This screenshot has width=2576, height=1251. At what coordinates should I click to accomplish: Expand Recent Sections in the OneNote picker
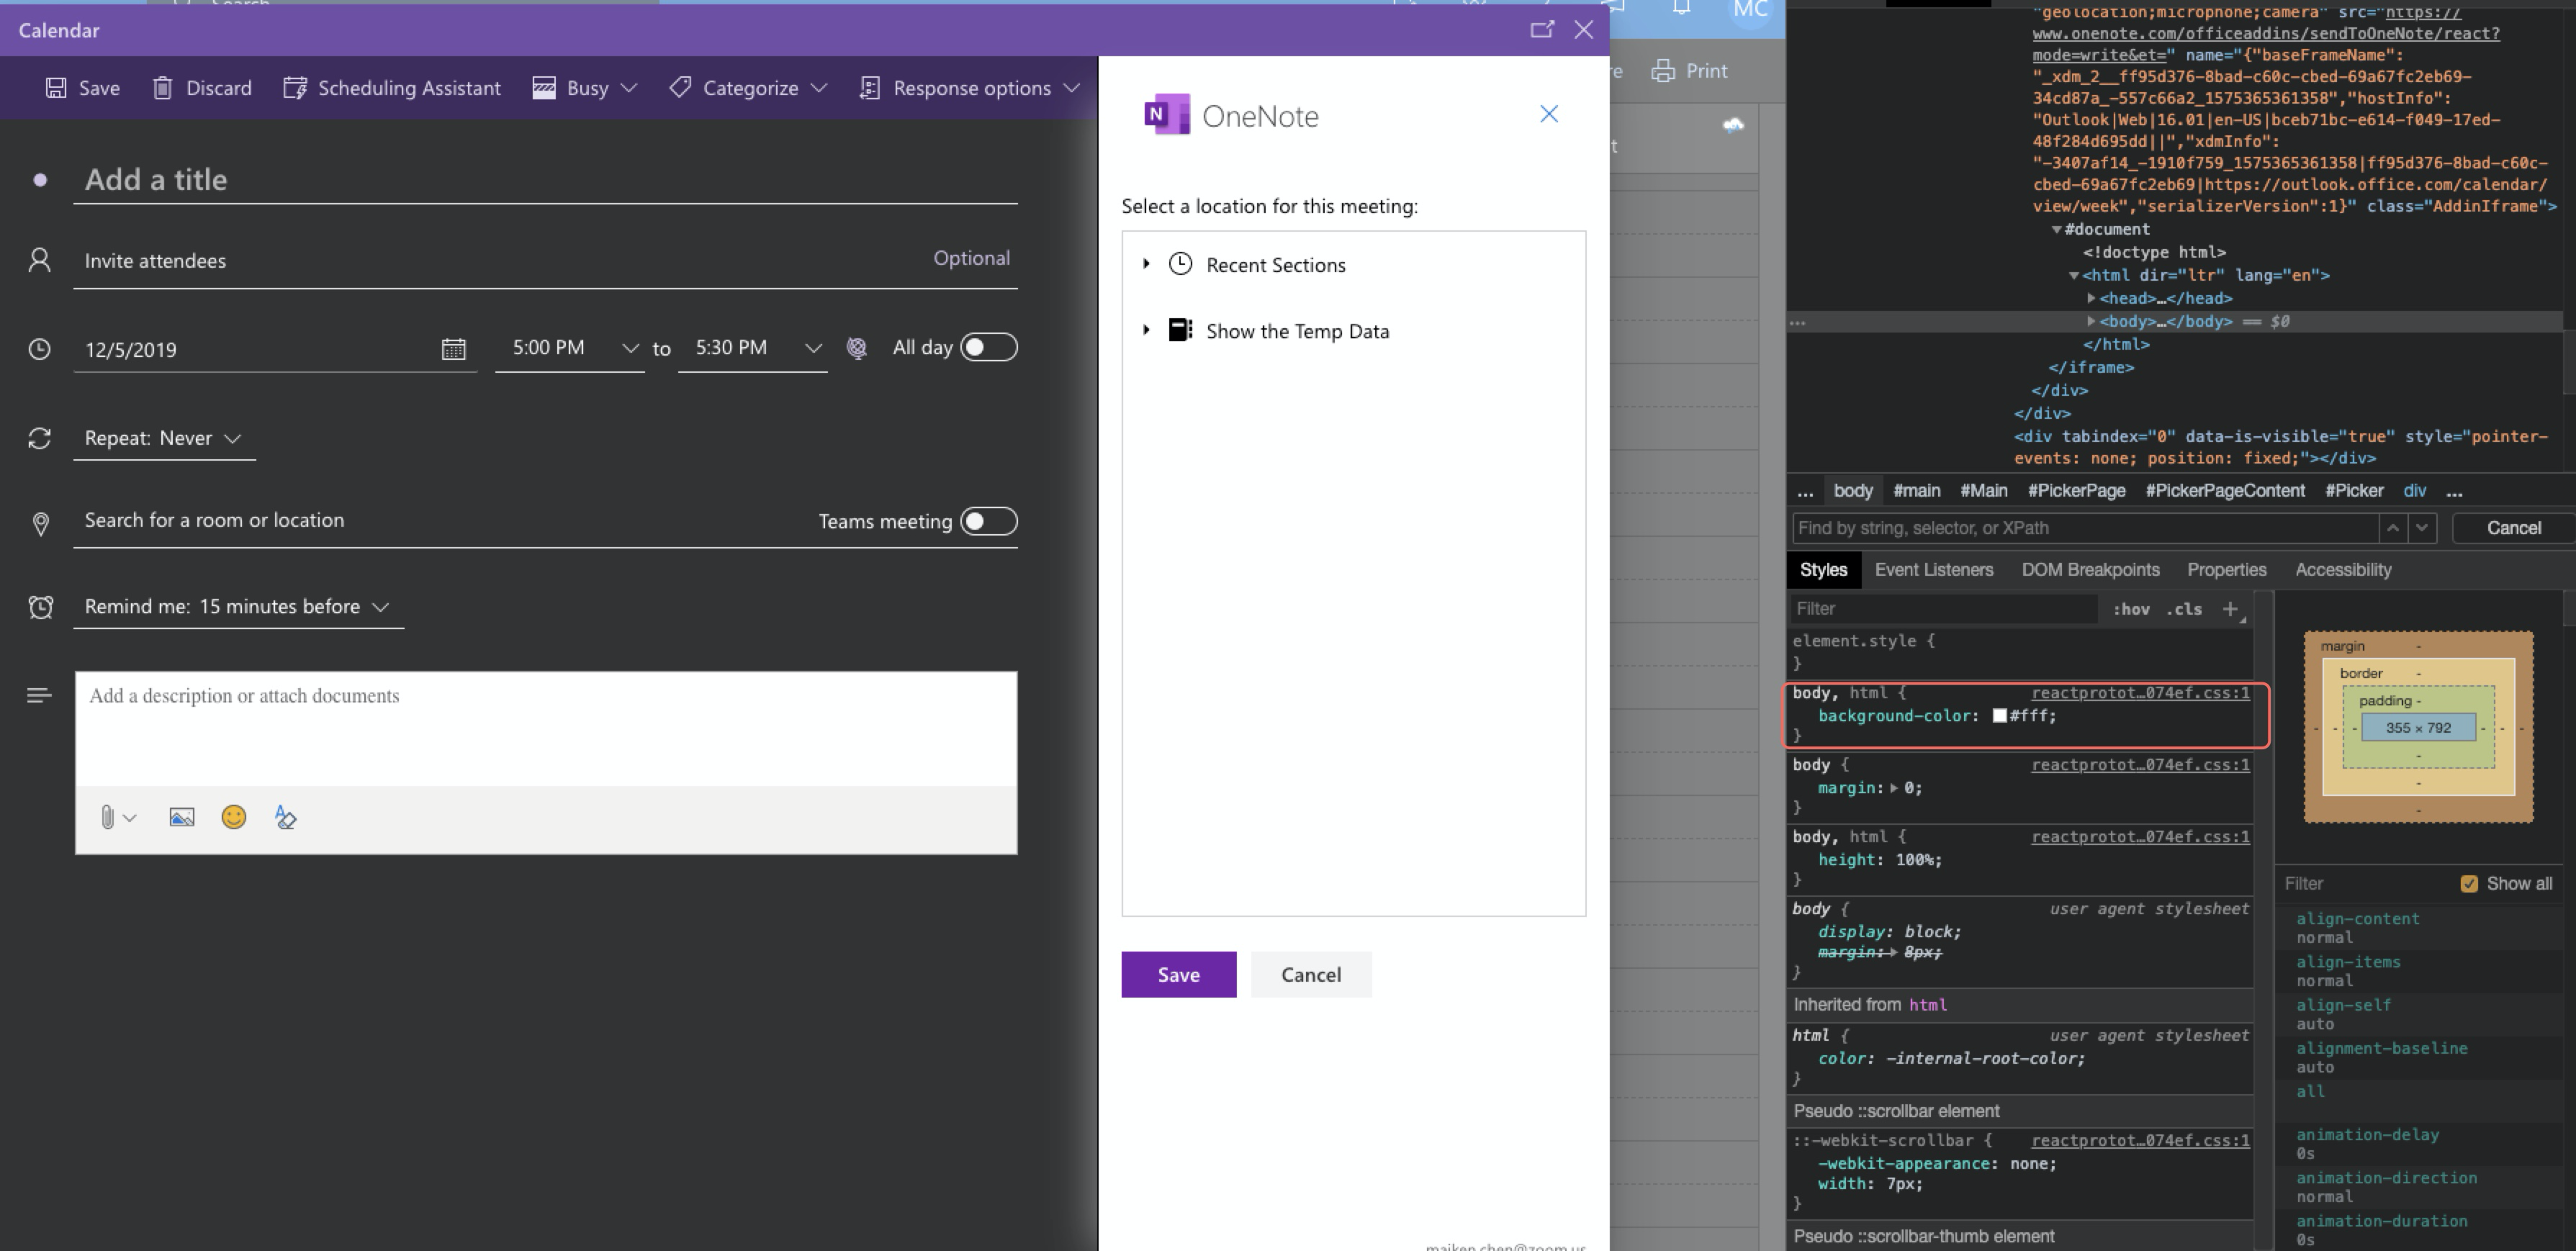click(1146, 264)
